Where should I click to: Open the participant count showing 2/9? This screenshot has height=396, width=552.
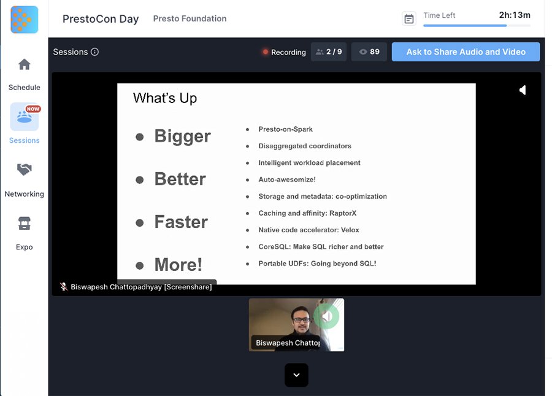pos(328,52)
